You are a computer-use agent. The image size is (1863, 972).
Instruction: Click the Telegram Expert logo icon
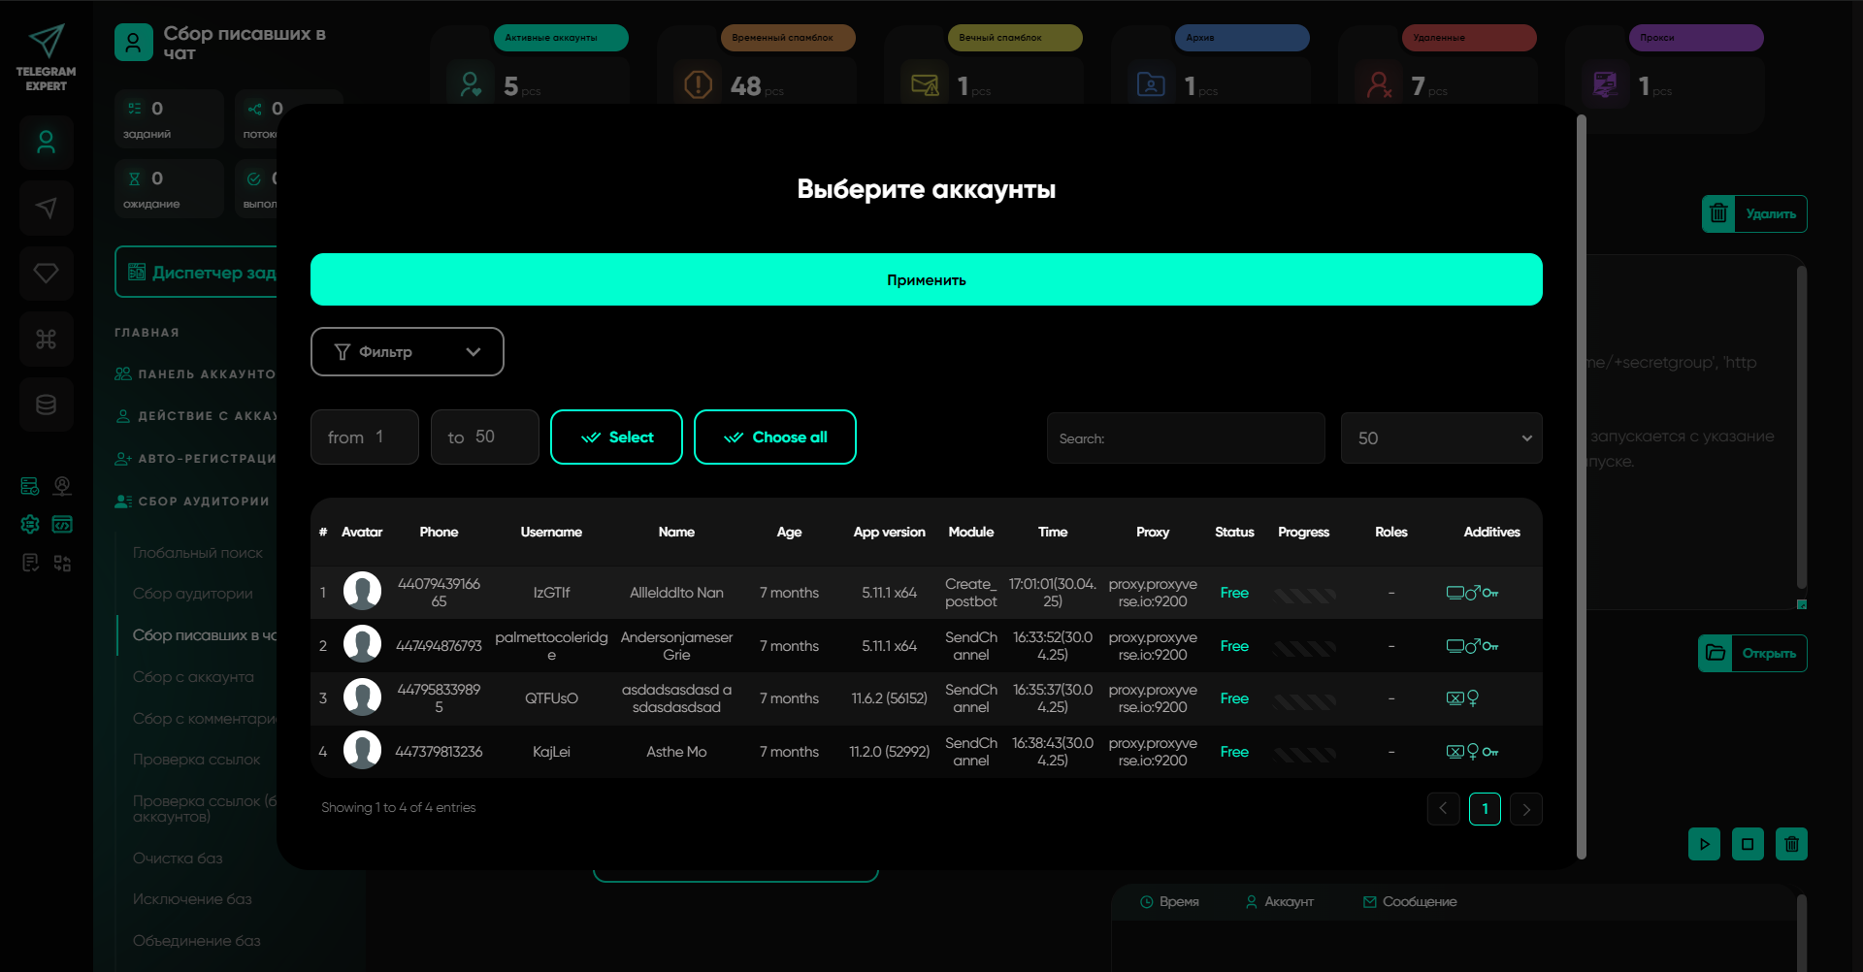[x=46, y=42]
